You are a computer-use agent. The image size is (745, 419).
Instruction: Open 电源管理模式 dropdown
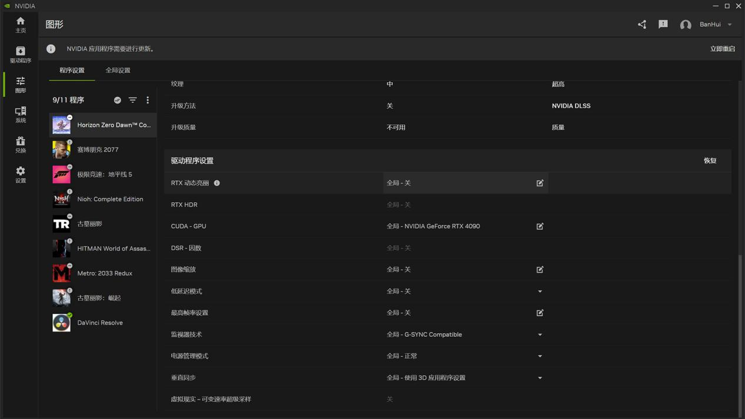click(540, 356)
